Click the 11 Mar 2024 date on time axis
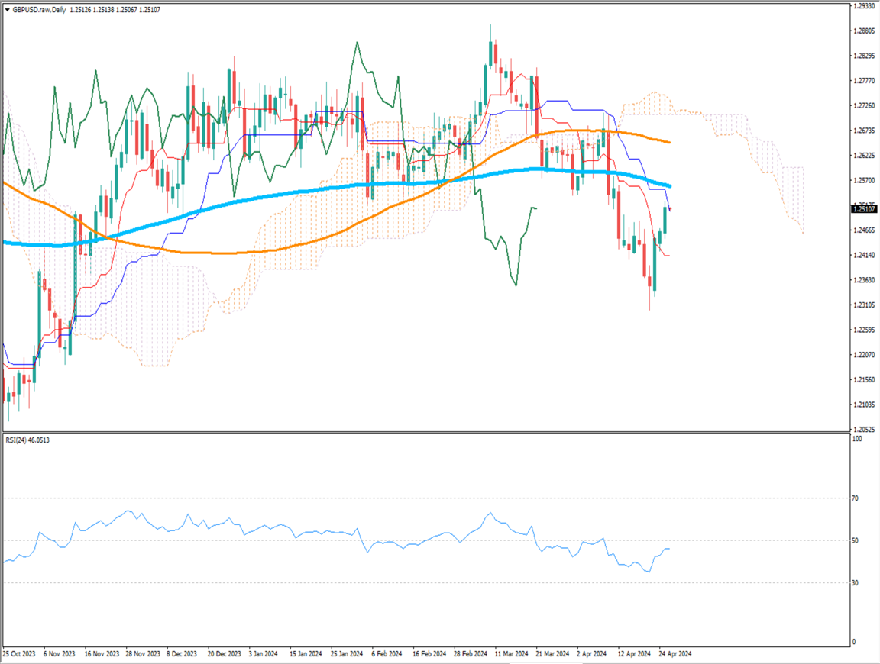Image resolution: width=880 pixels, height=664 pixels. tap(511, 654)
